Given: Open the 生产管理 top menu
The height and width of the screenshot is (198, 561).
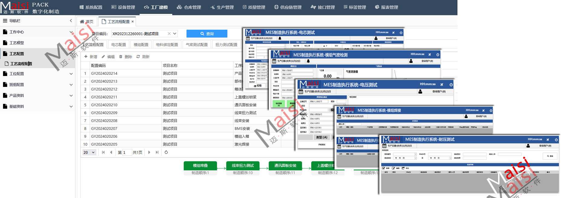Looking at the screenshot, I should pyautogui.click(x=222, y=7).
